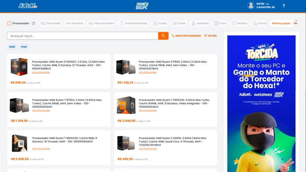Click CADASTRE-SE signup link

[266, 7]
